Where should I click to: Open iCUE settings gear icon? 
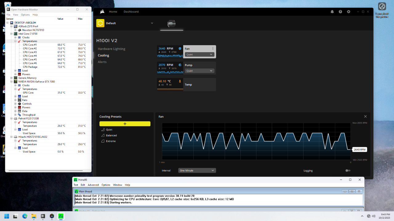[x=348, y=12]
